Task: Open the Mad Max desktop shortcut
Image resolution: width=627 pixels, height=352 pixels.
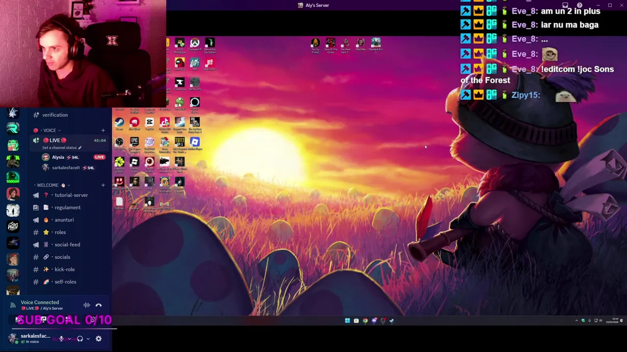Action: (x=361, y=43)
